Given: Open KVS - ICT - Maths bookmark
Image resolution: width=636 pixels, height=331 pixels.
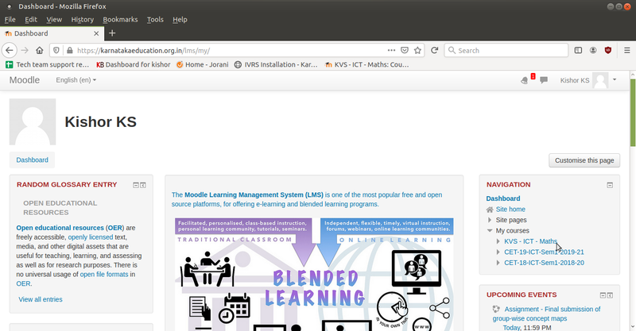Looking at the screenshot, I should point(367,64).
